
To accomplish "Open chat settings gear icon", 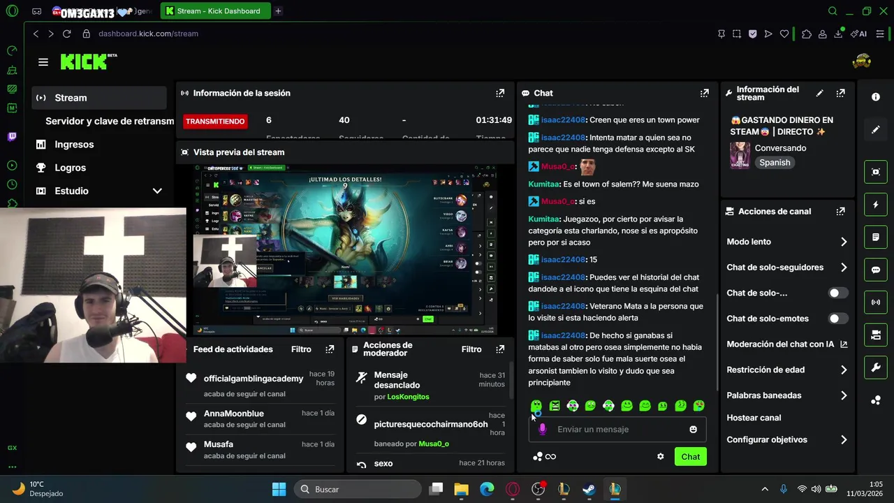I will 661,457.
